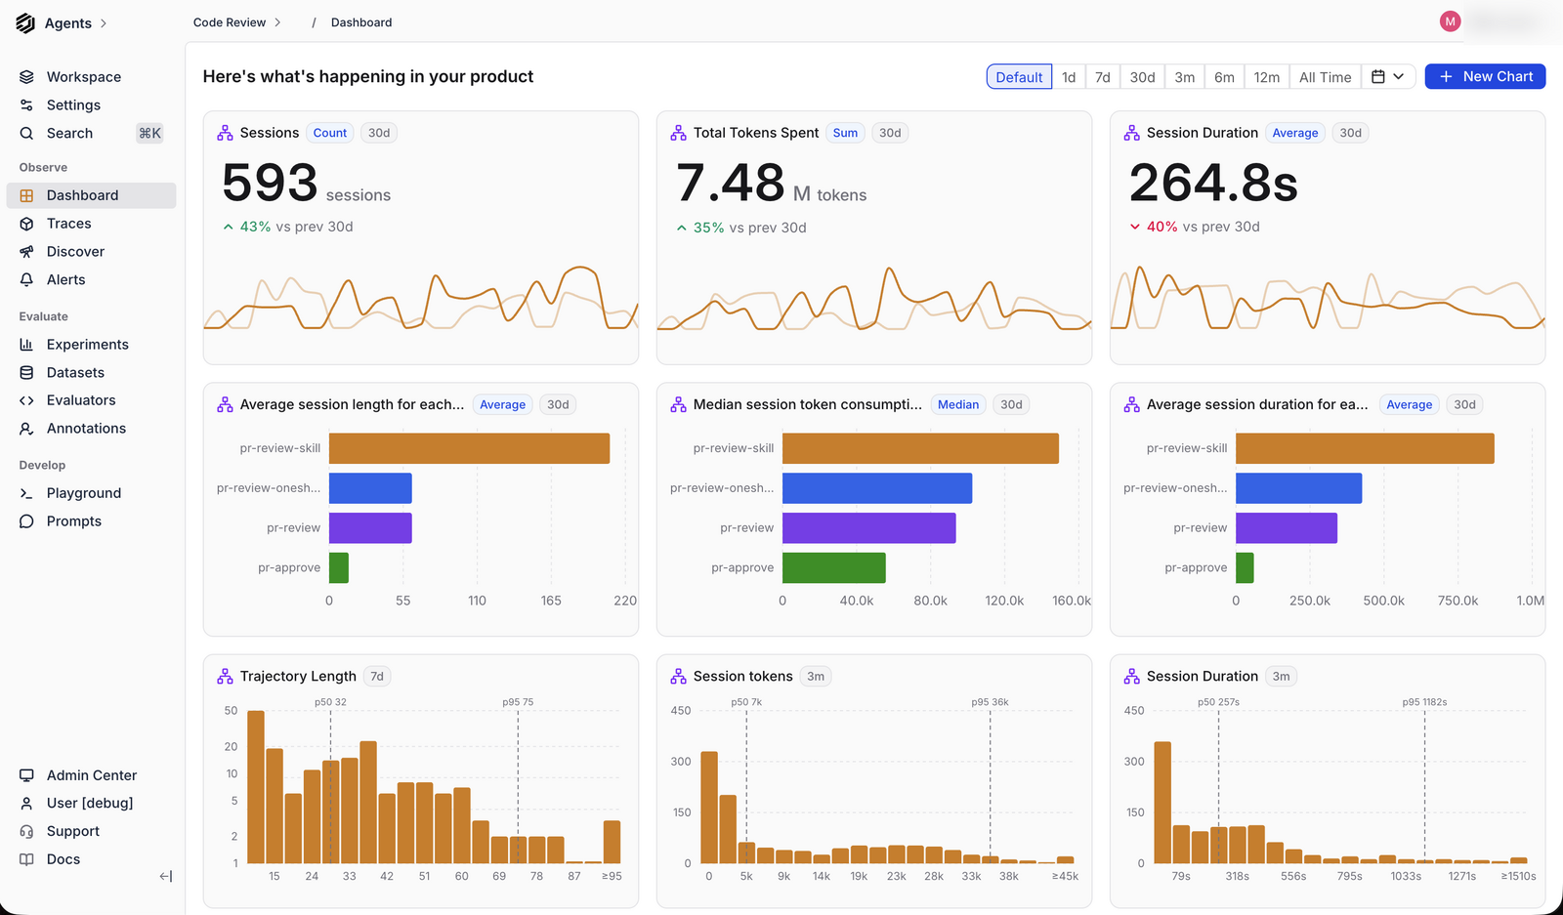The image size is (1563, 915).
Task: Select the 30d time range
Action: click(x=1142, y=77)
